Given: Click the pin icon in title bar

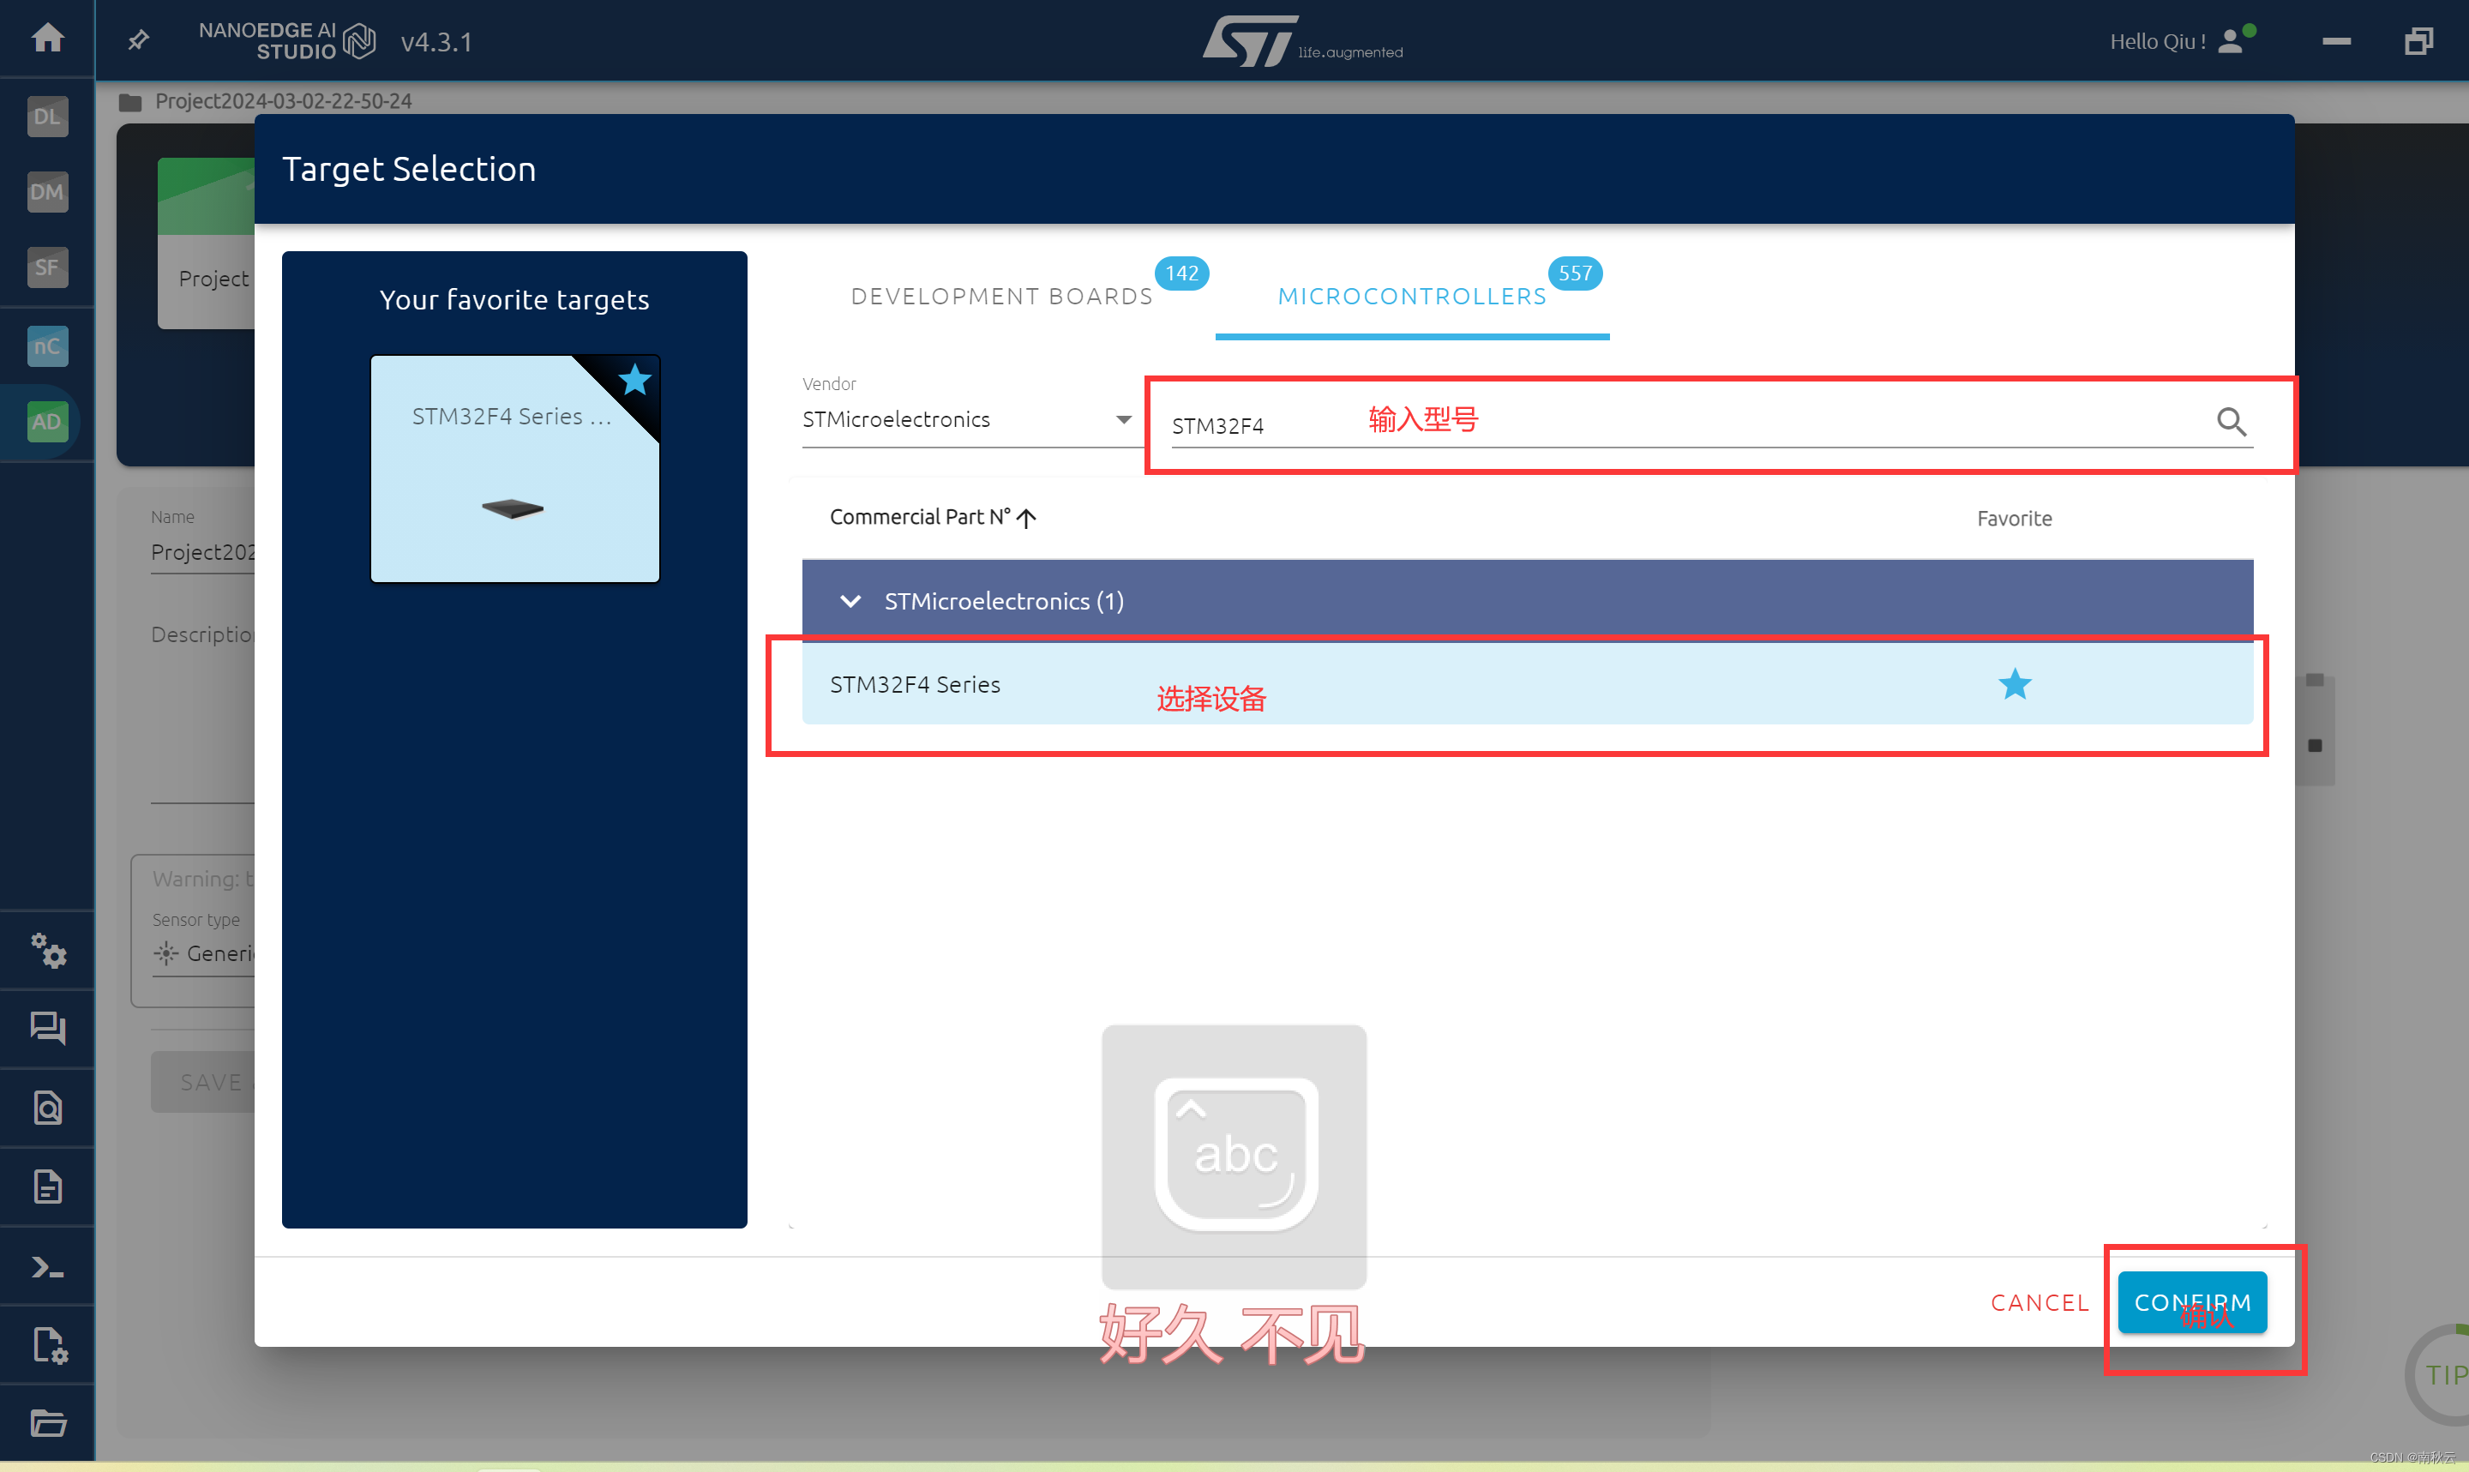Looking at the screenshot, I should [x=139, y=40].
